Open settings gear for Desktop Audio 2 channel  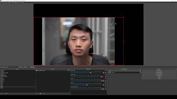coord(106,77)
